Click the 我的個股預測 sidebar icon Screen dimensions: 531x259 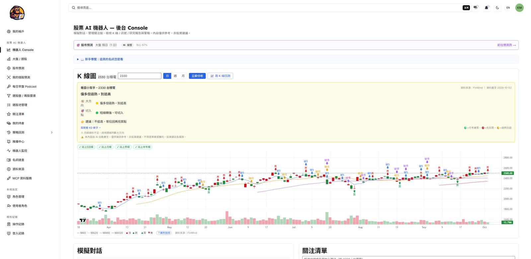[x=9, y=77]
